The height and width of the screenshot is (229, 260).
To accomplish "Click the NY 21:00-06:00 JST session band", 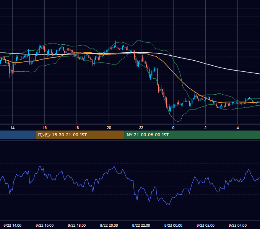I will 192,135.
